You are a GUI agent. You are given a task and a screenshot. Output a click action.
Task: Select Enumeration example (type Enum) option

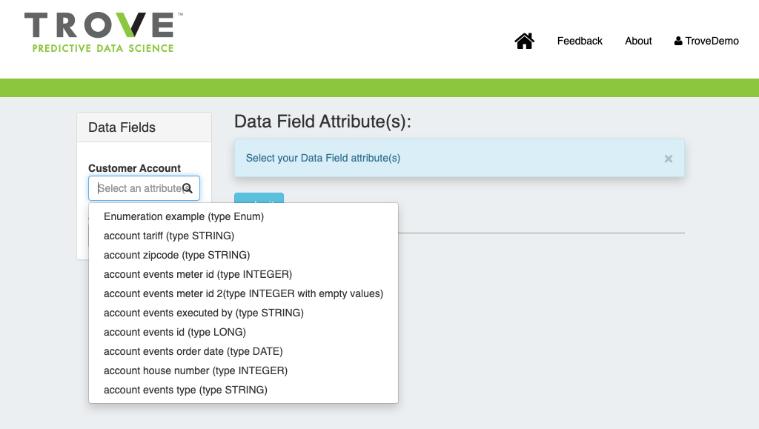(x=184, y=216)
